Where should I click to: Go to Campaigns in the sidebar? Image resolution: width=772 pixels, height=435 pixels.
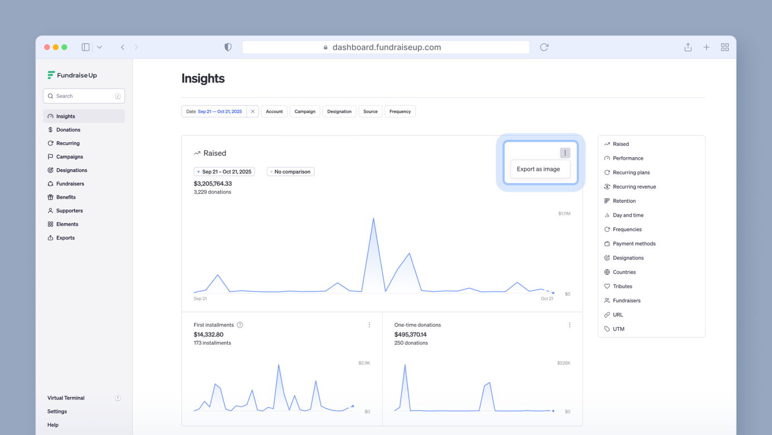(69, 157)
